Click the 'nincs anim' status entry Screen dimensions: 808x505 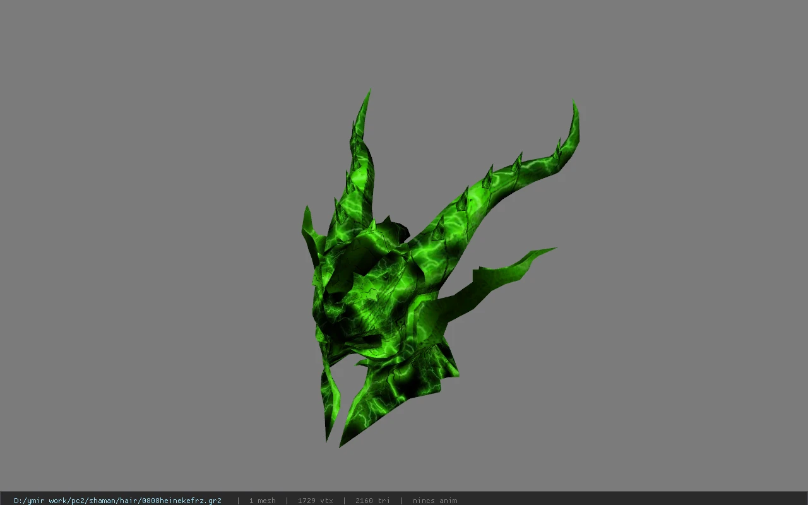tap(435, 501)
